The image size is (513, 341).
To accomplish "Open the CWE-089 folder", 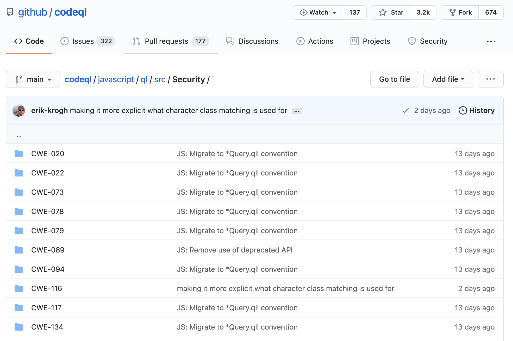I will [48, 250].
